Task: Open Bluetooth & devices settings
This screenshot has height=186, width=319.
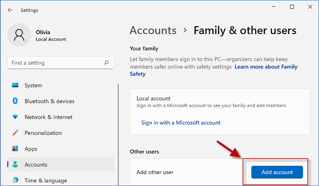Action: tap(49, 101)
